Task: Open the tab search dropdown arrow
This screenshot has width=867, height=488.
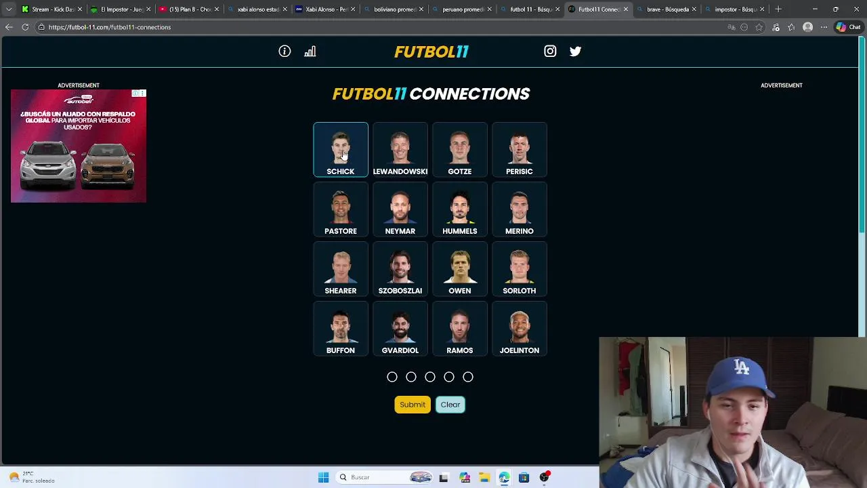Action: 8,9
